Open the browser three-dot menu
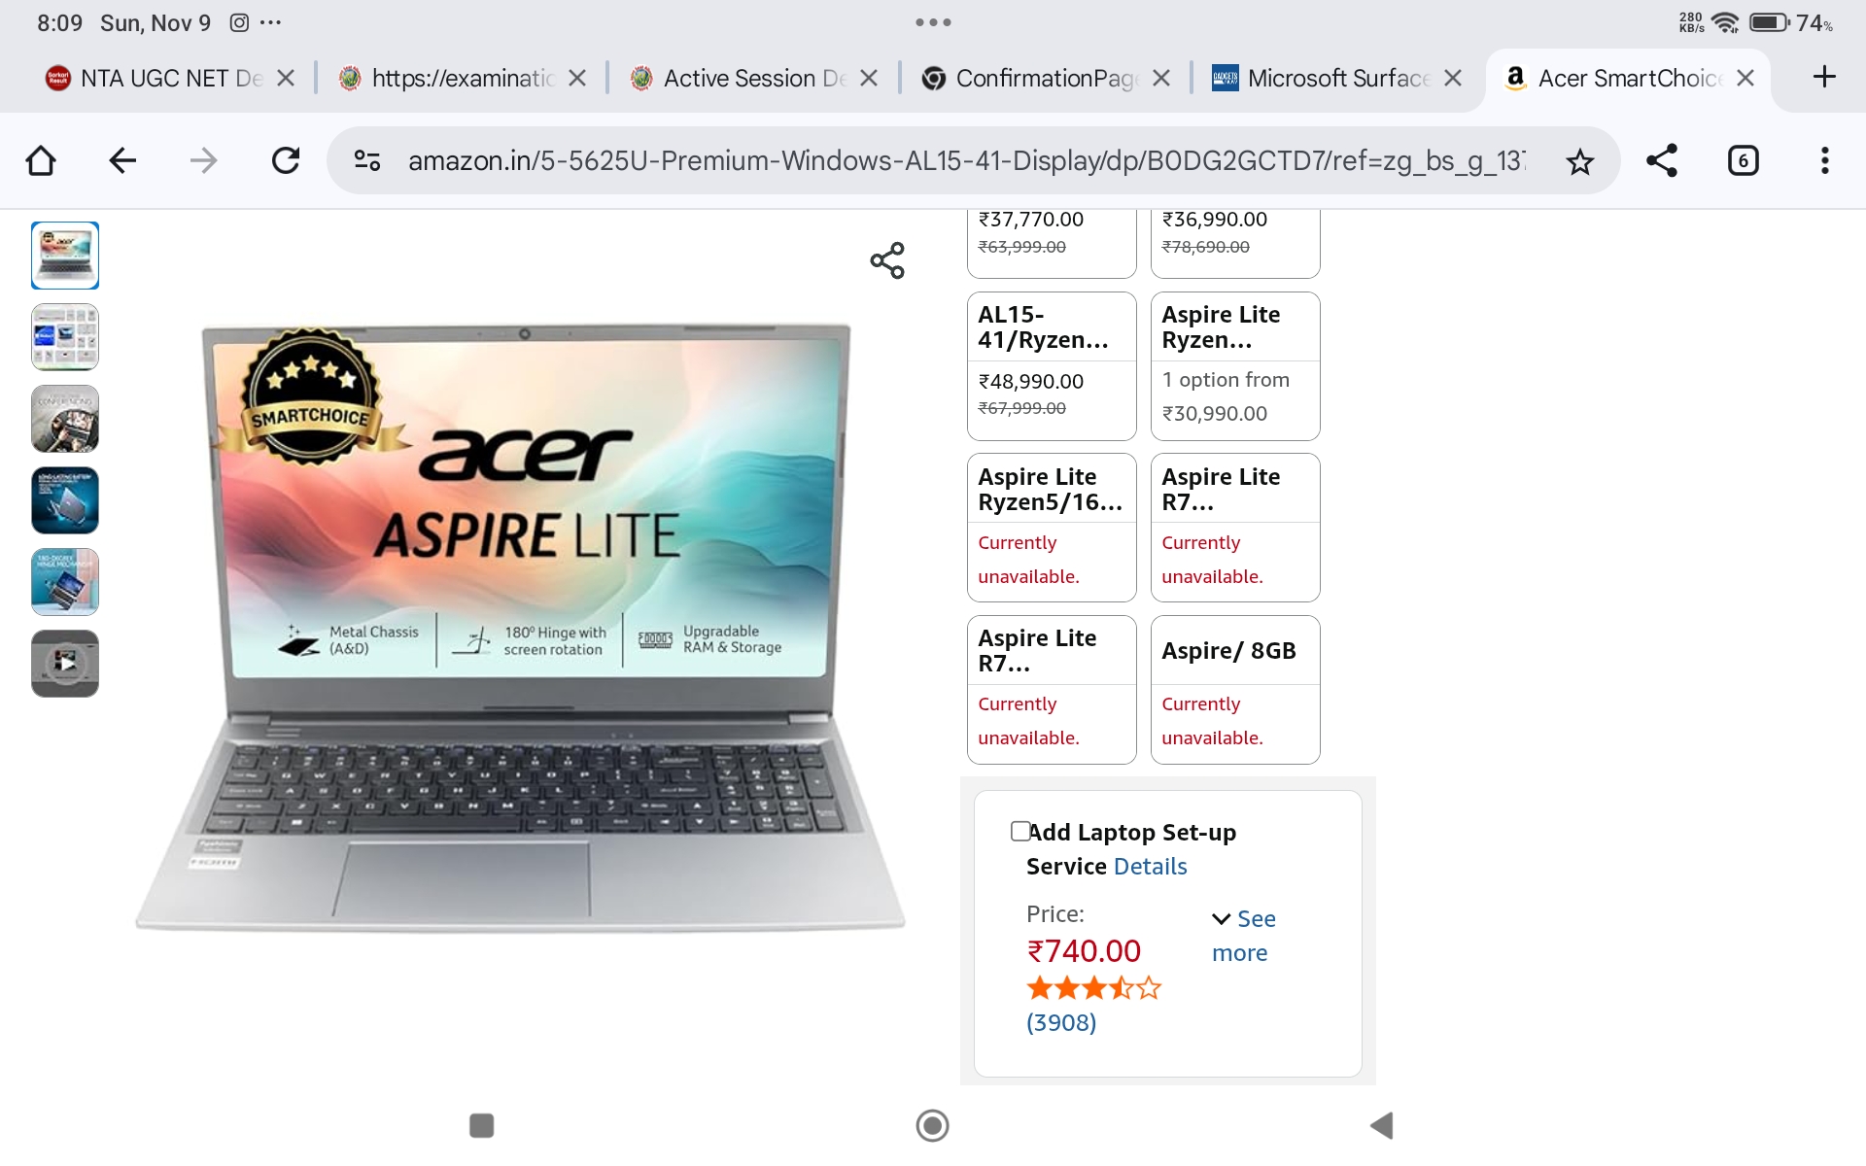 pos(1825,160)
